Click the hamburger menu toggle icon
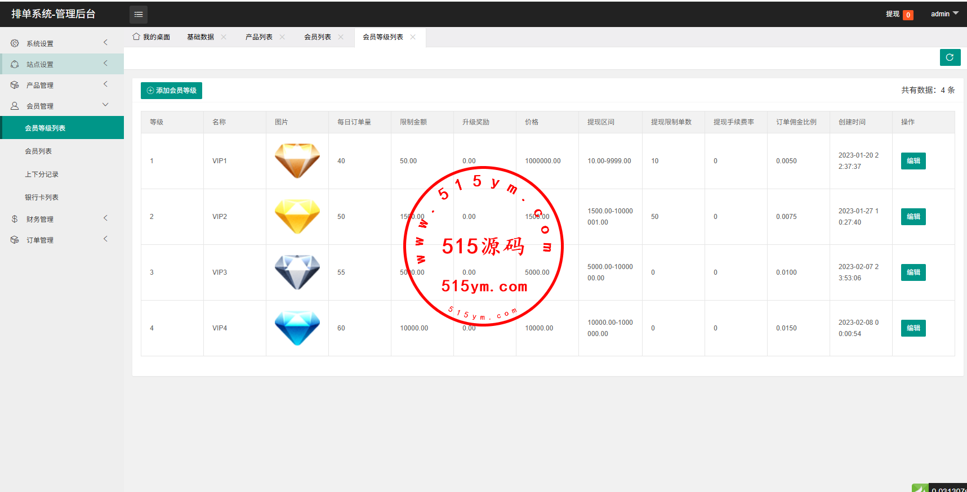The width and height of the screenshot is (967, 492). click(139, 15)
